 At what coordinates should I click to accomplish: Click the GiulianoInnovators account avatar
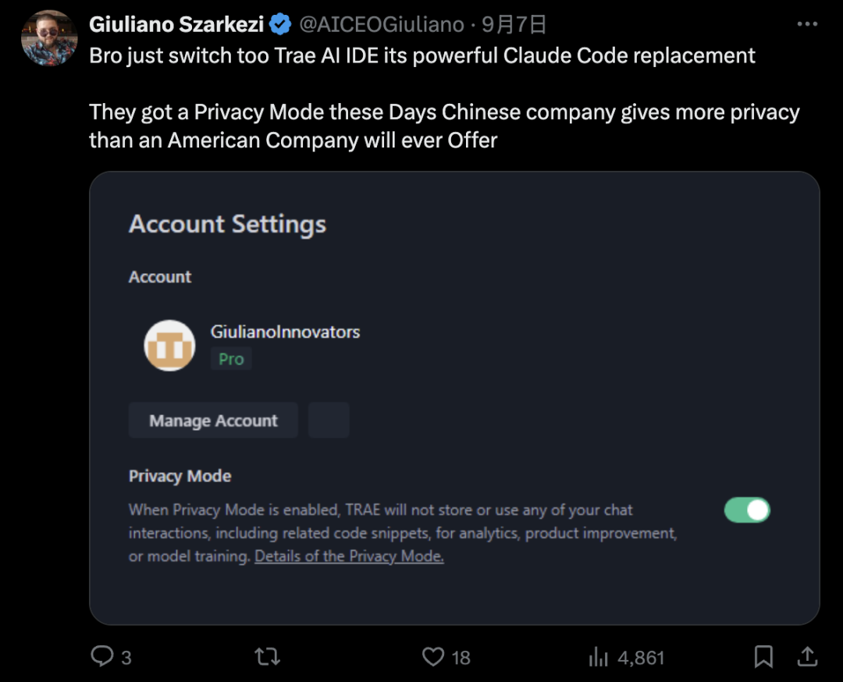coord(169,346)
